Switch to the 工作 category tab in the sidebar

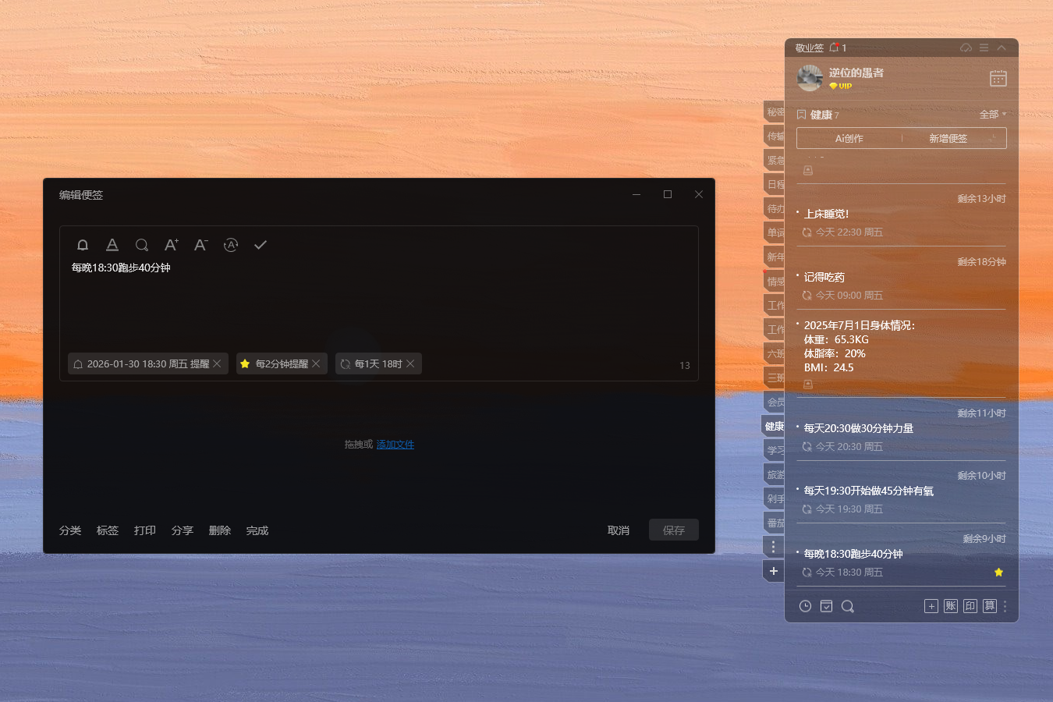tap(774, 305)
